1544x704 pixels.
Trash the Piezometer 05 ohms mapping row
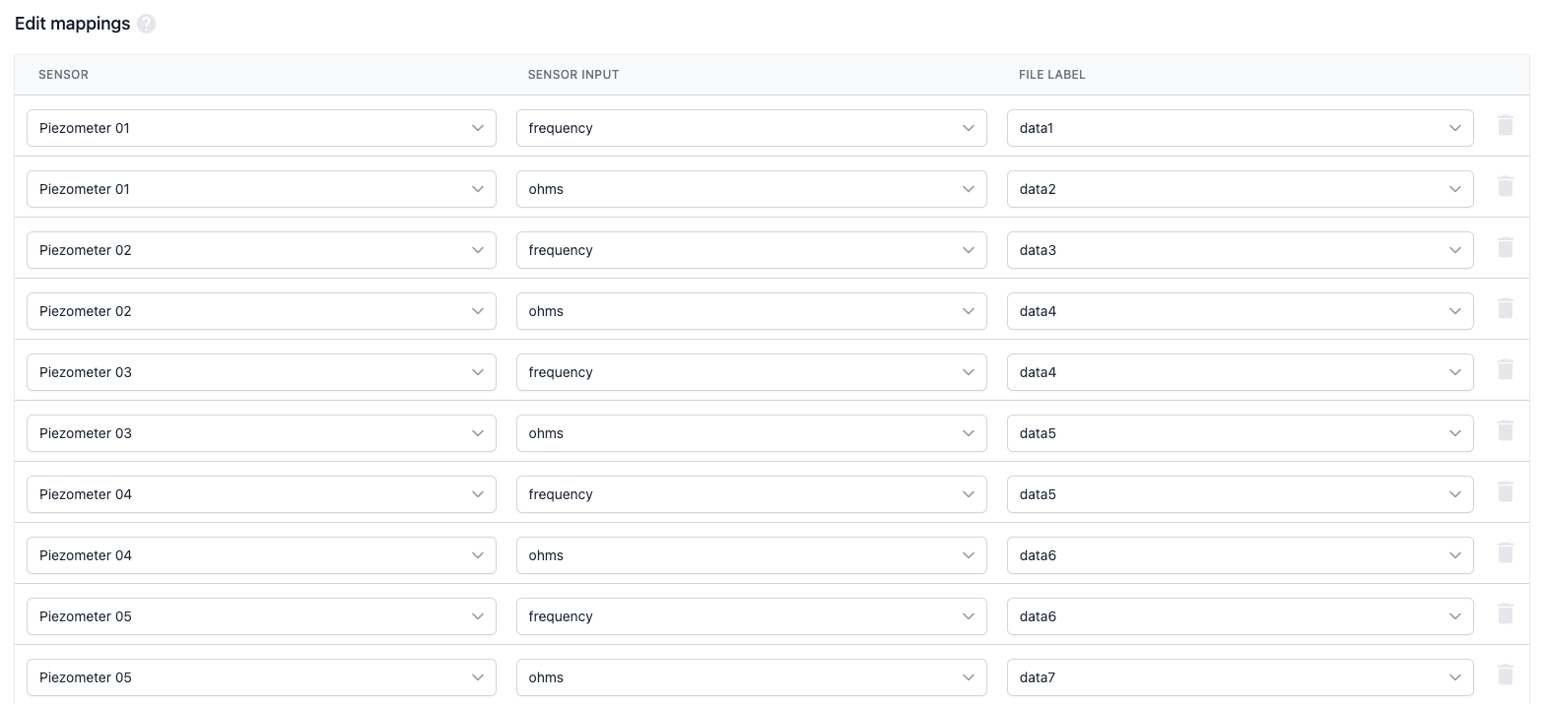pos(1505,675)
